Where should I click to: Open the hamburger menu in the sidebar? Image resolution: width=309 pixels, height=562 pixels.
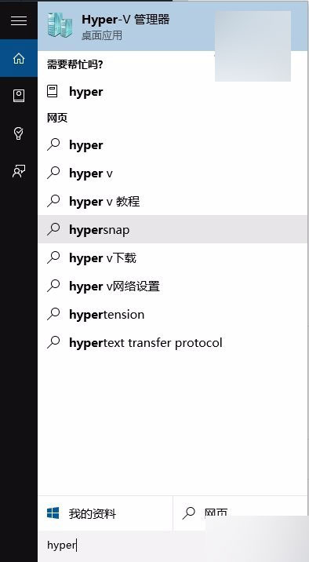19,20
